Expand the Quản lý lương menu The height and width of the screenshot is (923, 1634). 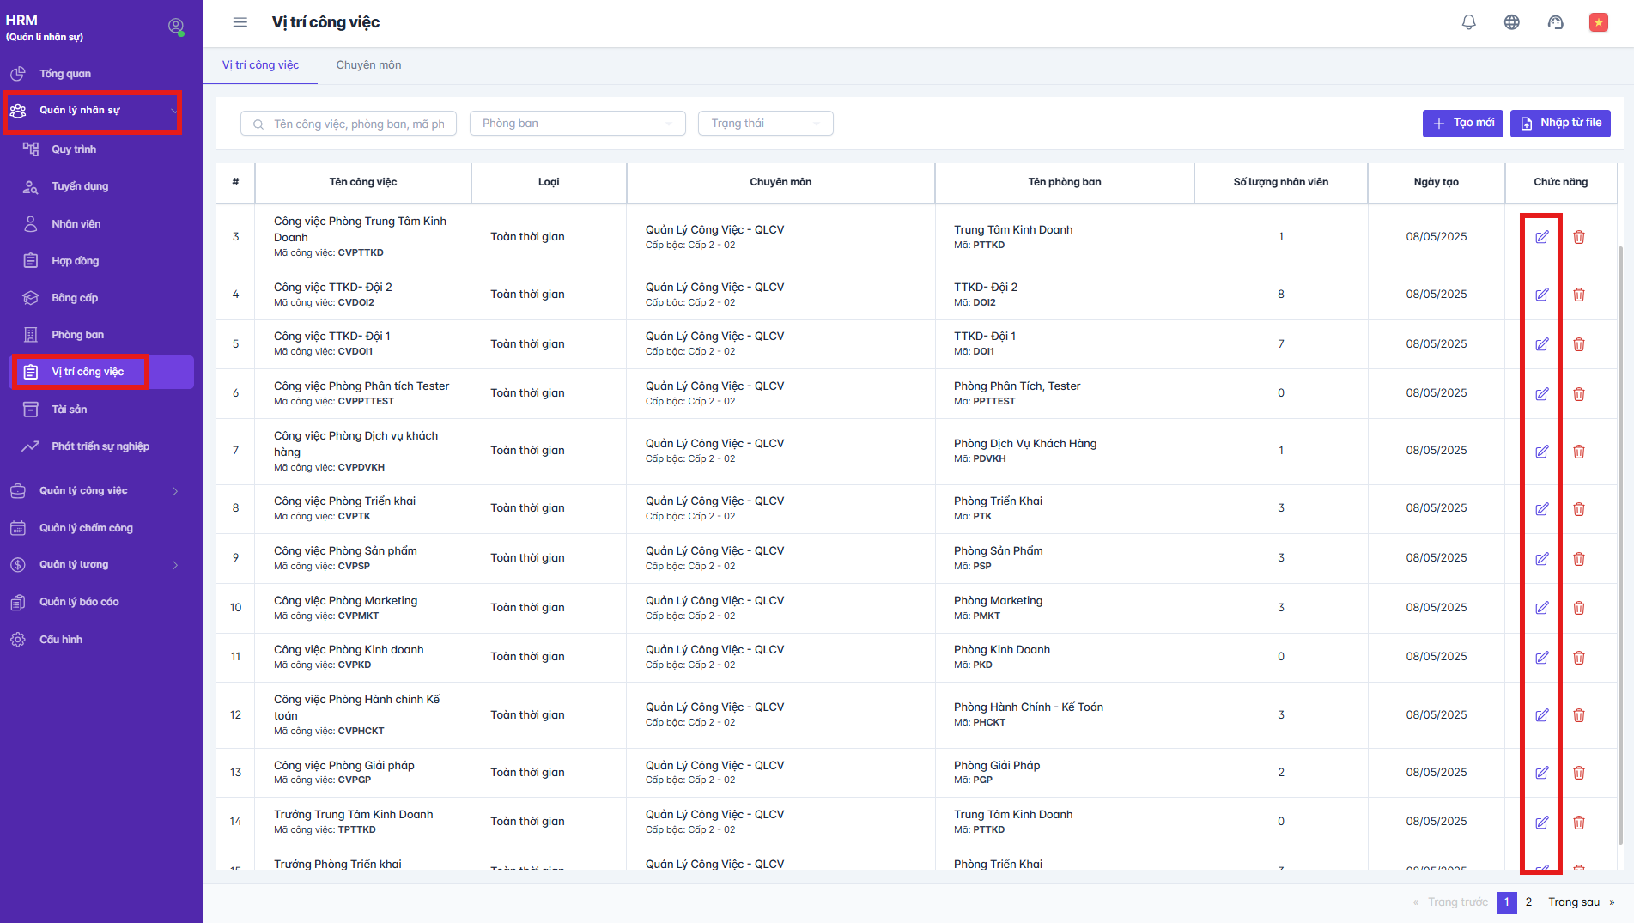pos(94,565)
